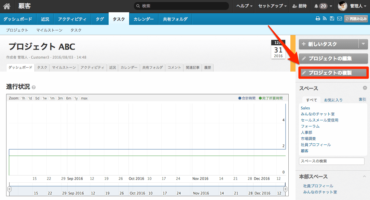Set chart zoom to 1m
Viewport: 370px width, 200px height.
tap(52, 98)
